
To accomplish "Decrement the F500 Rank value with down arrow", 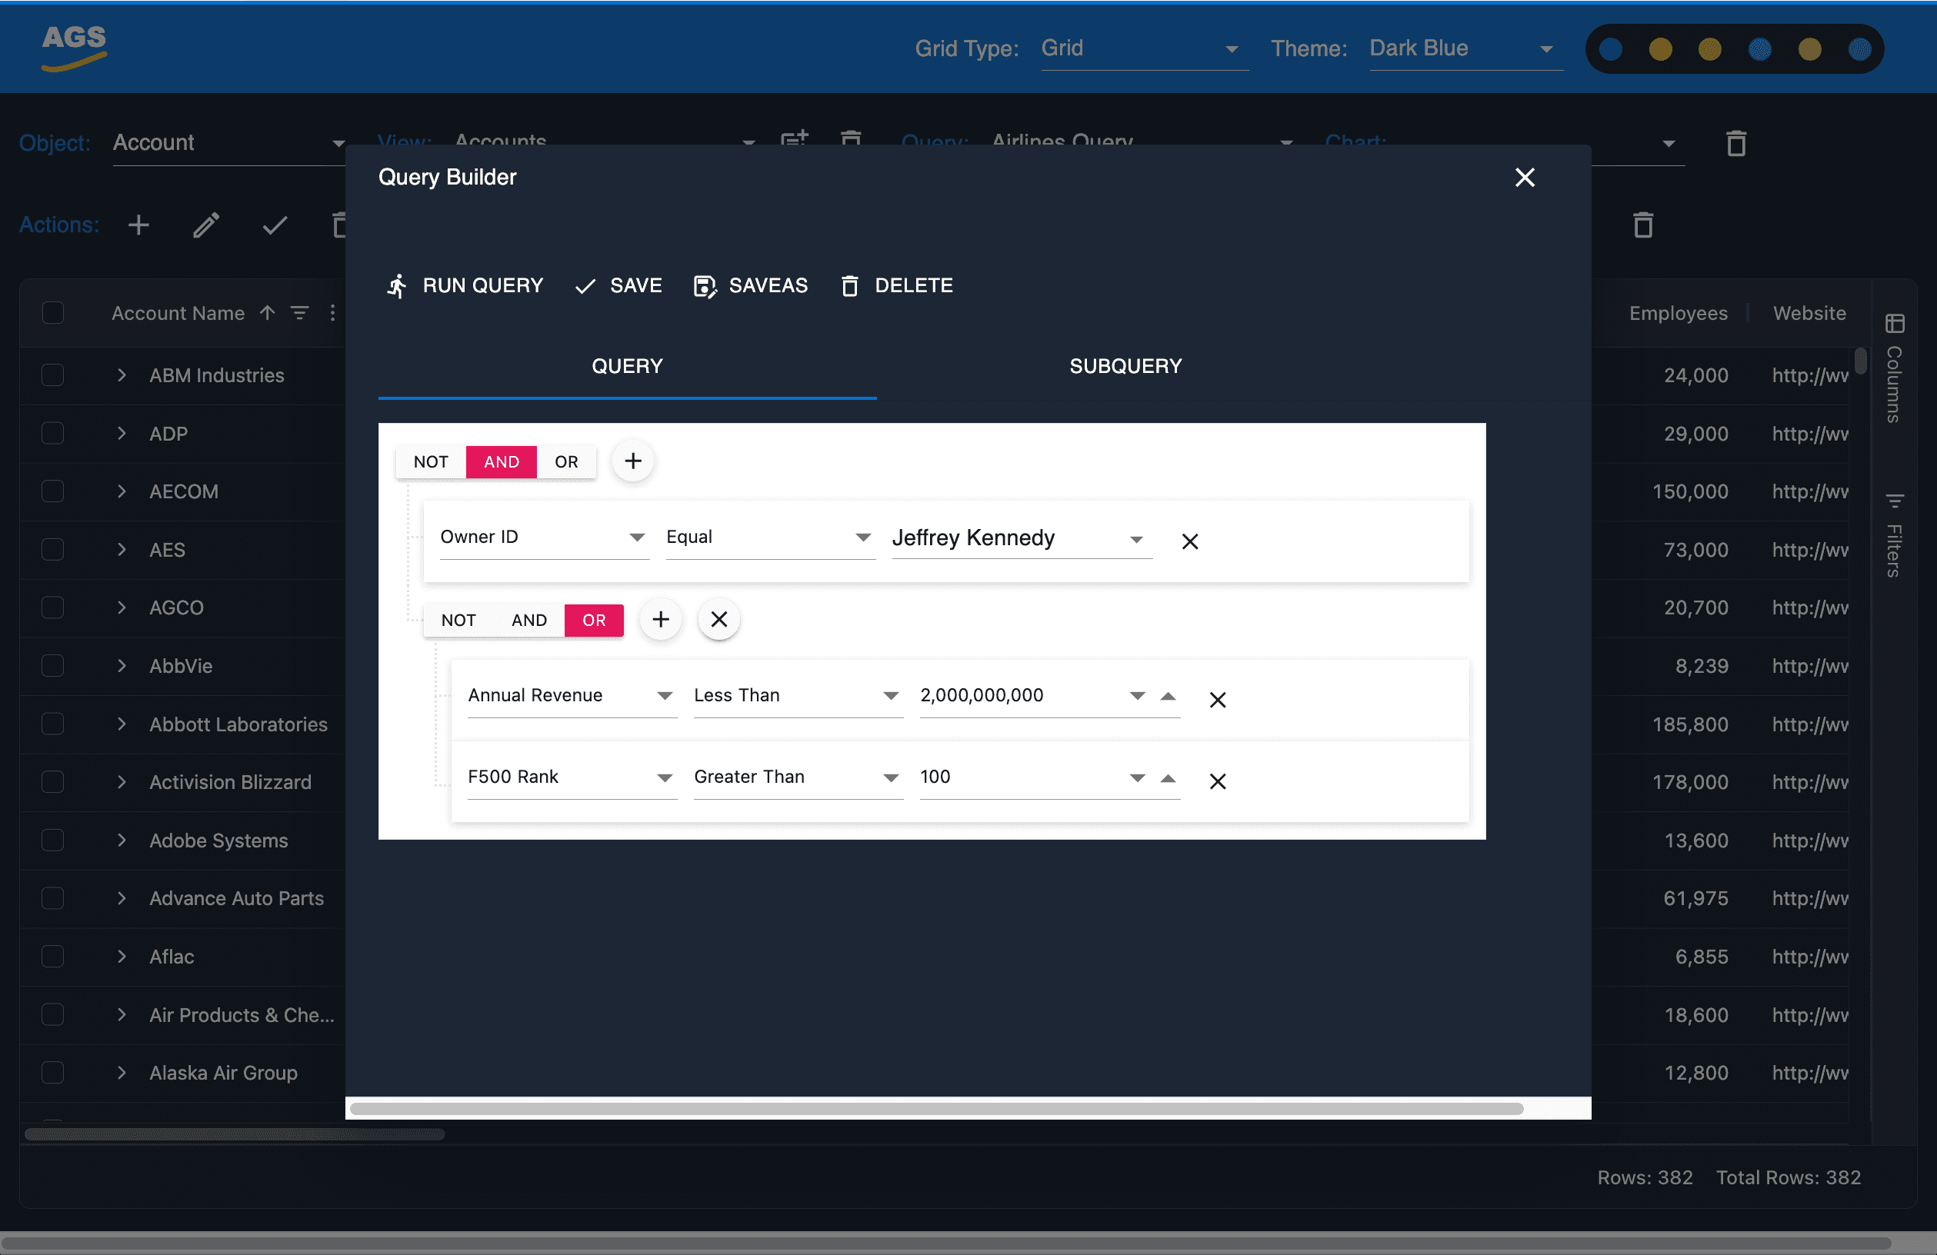I will [x=1137, y=778].
